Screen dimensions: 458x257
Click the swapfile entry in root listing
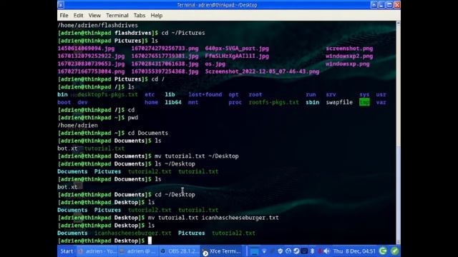click(339, 102)
